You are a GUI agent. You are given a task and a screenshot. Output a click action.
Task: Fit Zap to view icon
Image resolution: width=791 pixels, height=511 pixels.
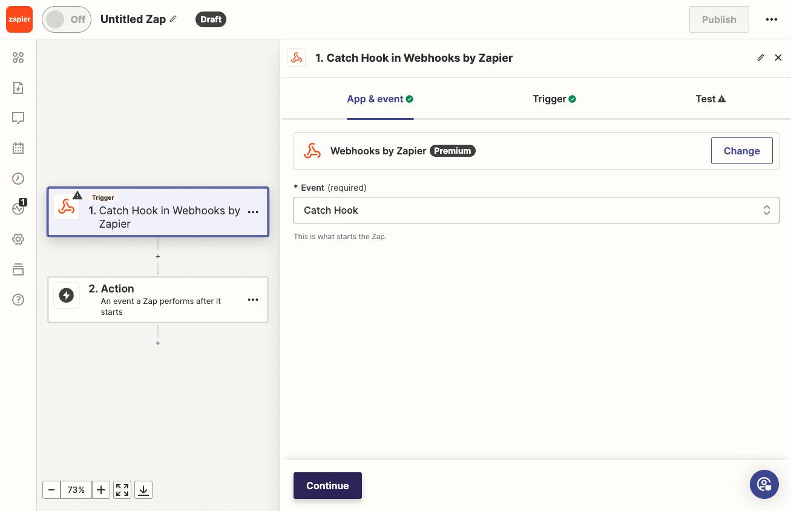point(122,490)
